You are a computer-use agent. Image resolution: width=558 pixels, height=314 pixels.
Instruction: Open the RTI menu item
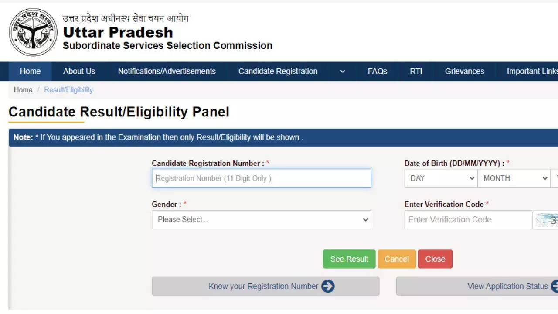416,72
